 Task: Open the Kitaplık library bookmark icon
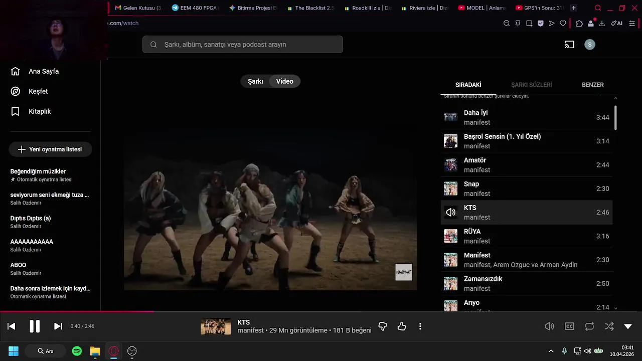pos(16,111)
